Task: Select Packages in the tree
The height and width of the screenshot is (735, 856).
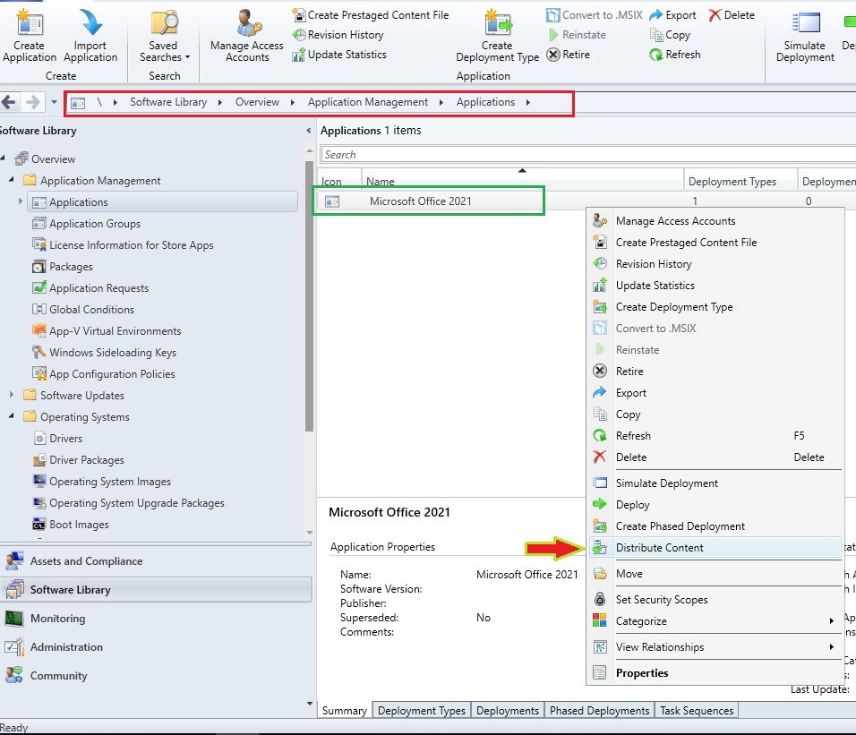Action: point(63,267)
